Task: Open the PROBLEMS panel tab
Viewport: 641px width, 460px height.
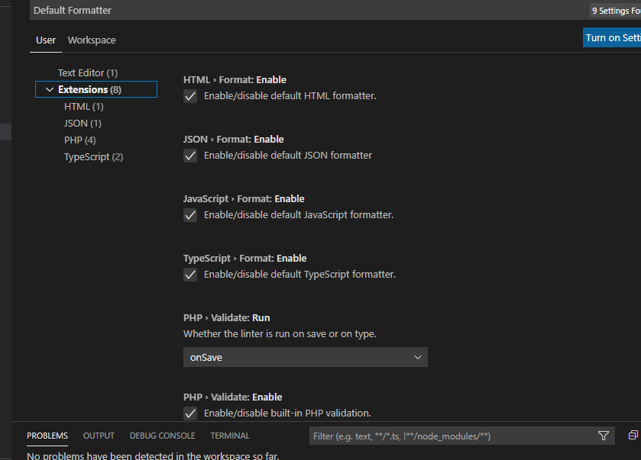Action: click(x=47, y=436)
